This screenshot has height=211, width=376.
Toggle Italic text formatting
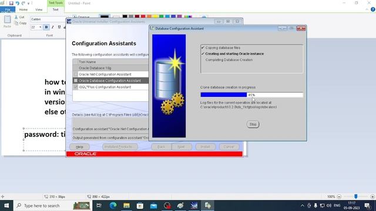coord(53,28)
